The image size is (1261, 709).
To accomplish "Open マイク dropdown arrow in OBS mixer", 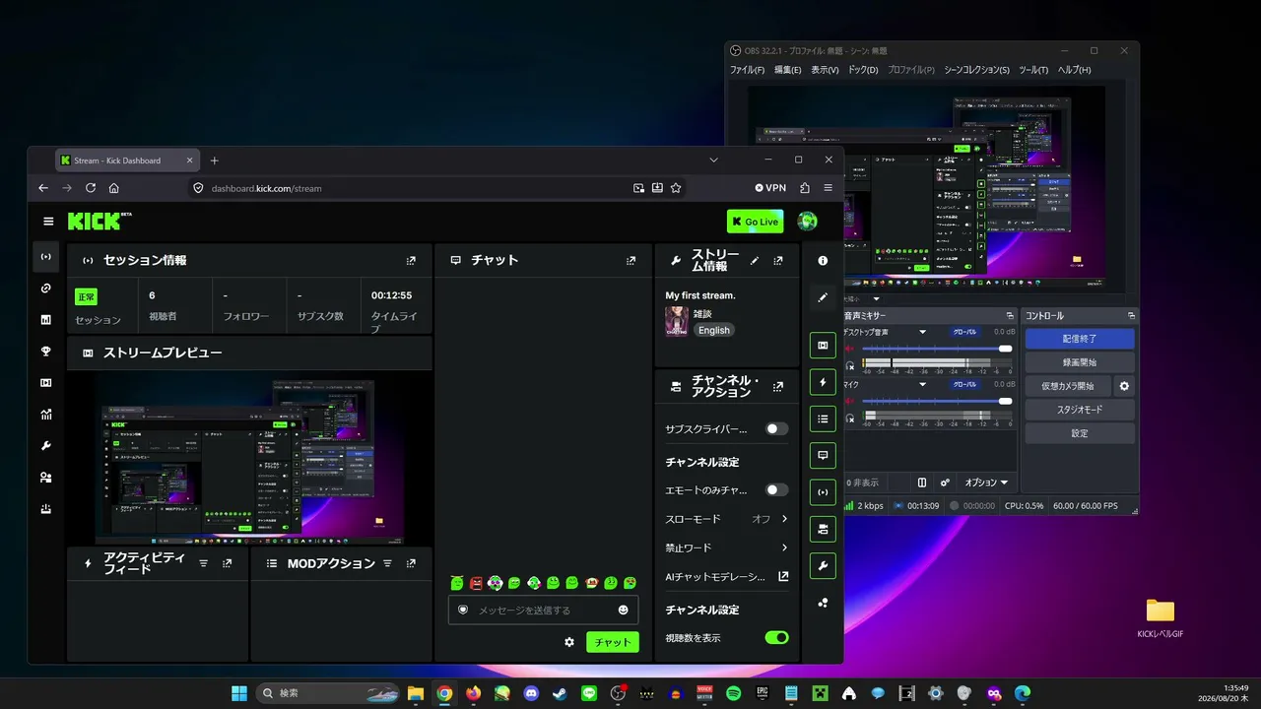I will (923, 385).
